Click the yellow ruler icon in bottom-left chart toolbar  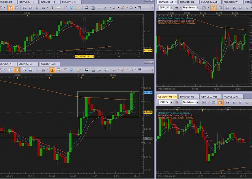pyautogui.click(x=79, y=70)
